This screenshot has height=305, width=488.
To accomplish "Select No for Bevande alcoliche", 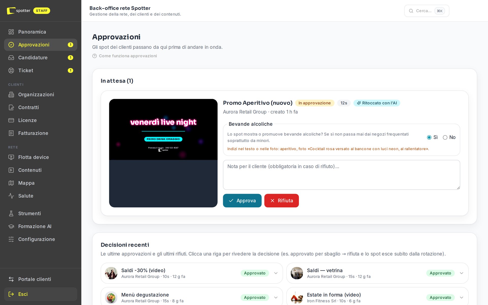I will coord(445,138).
